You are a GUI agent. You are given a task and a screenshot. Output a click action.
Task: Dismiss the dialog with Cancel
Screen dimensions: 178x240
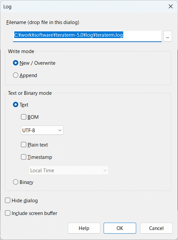(x=156, y=228)
